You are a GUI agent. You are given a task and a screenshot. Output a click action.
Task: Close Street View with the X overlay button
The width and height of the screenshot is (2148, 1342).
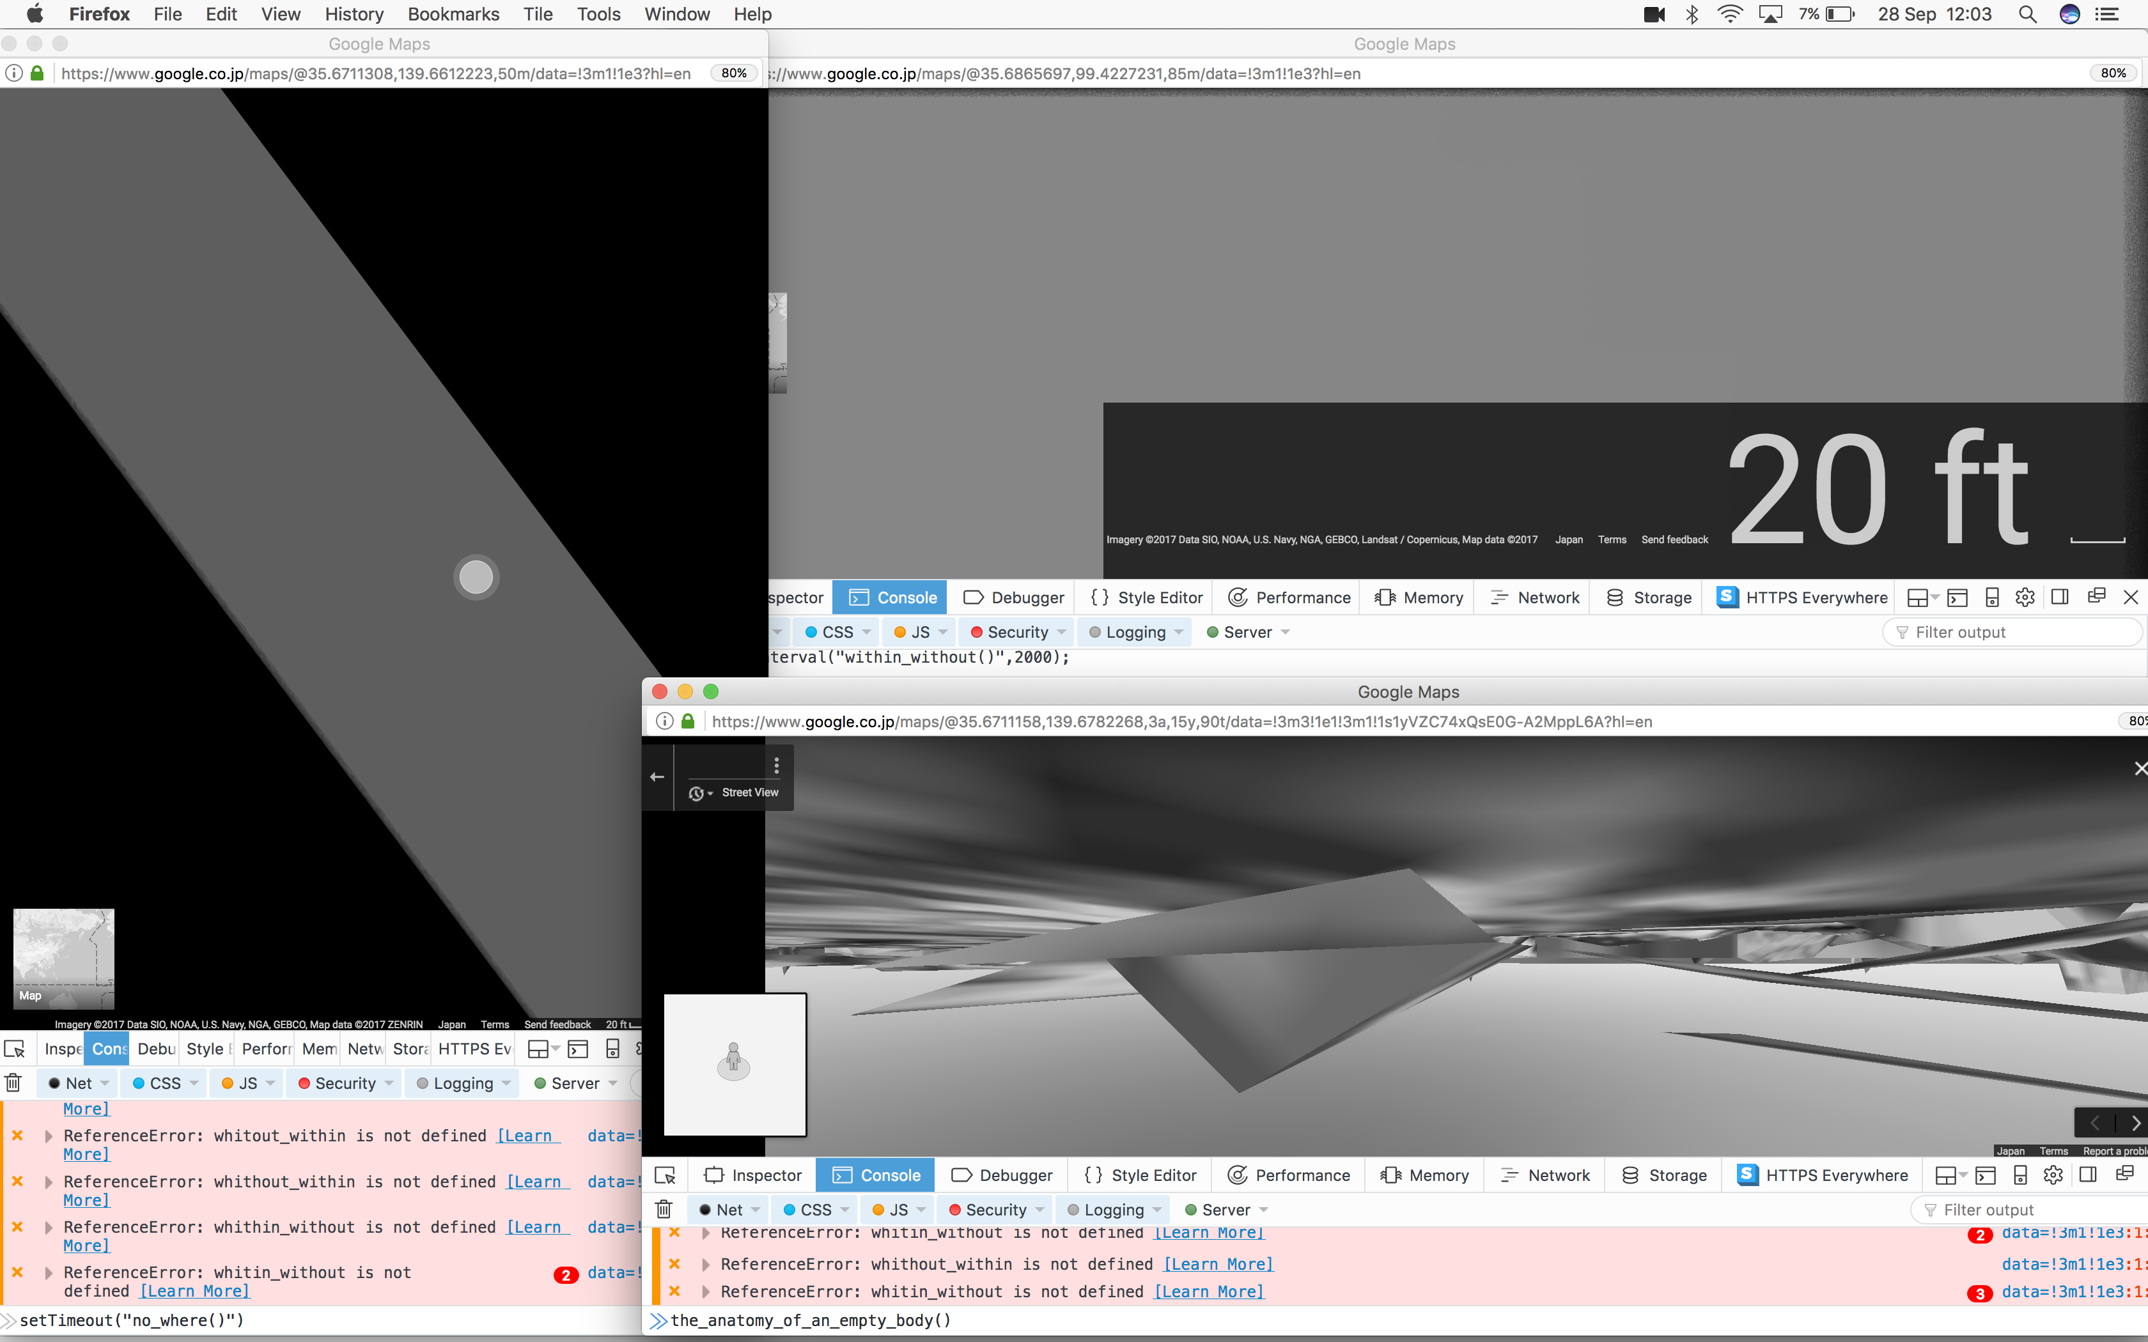(2140, 769)
